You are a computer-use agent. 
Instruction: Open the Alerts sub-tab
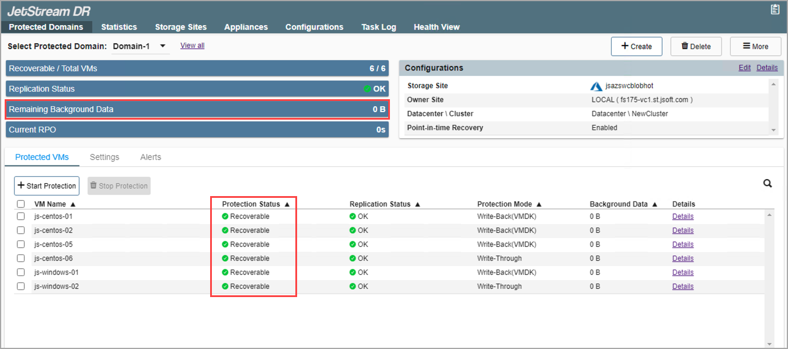(151, 157)
